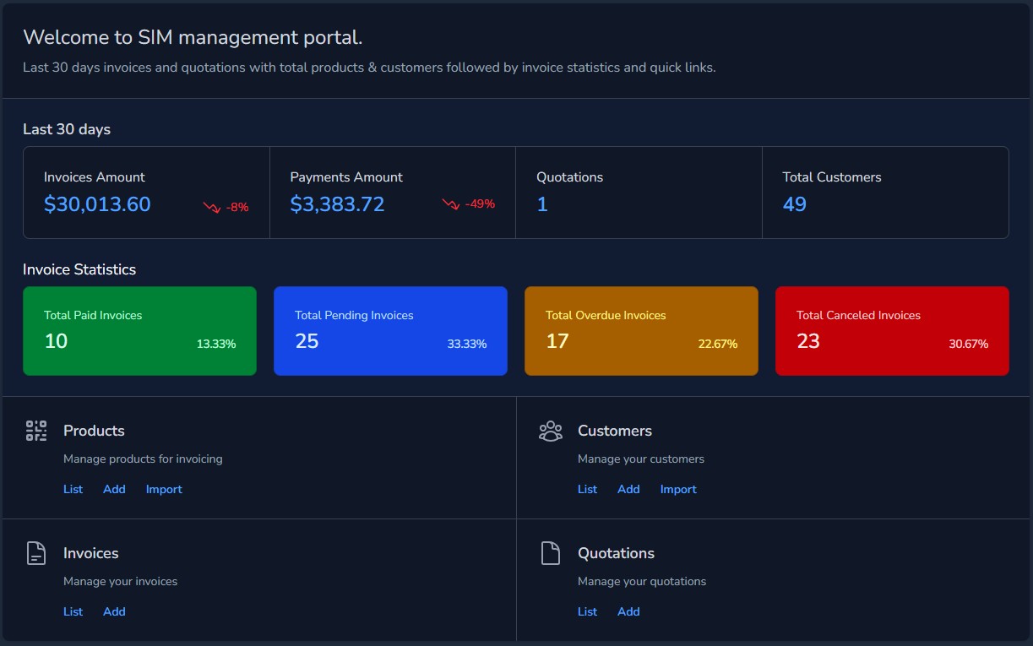This screenshot has height=646, width=1033.
Task: Select the blue Total Pending Invoices card
Action: click(390, 331)
